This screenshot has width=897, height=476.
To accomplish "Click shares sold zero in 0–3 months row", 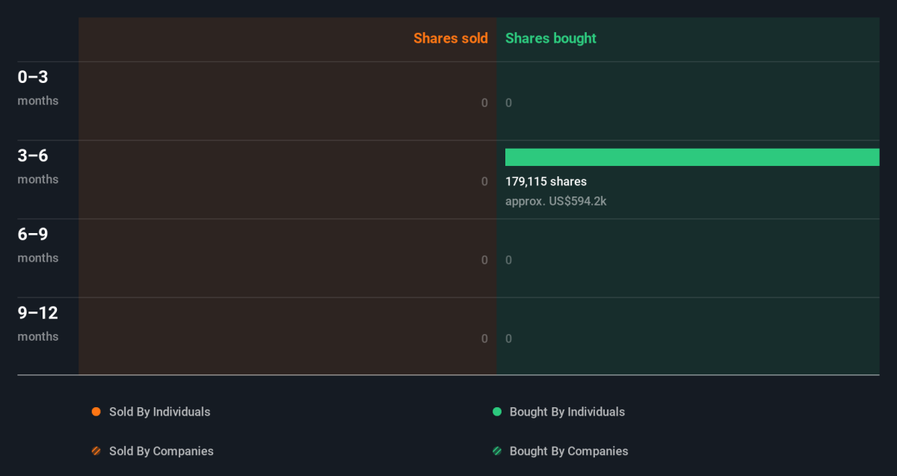I will (x=484, y=103).
